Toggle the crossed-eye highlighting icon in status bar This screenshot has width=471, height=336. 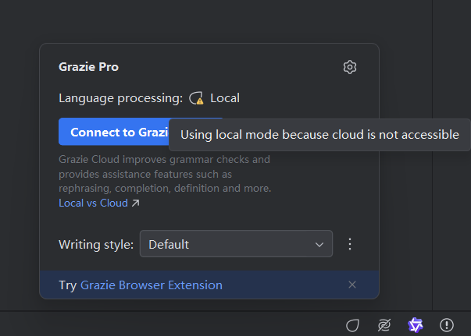[384, 325]
